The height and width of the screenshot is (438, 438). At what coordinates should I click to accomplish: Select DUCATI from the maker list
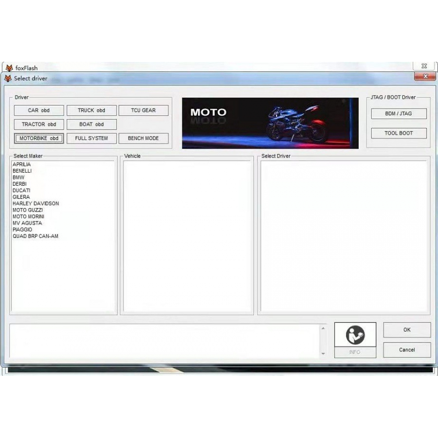(21, 191)
